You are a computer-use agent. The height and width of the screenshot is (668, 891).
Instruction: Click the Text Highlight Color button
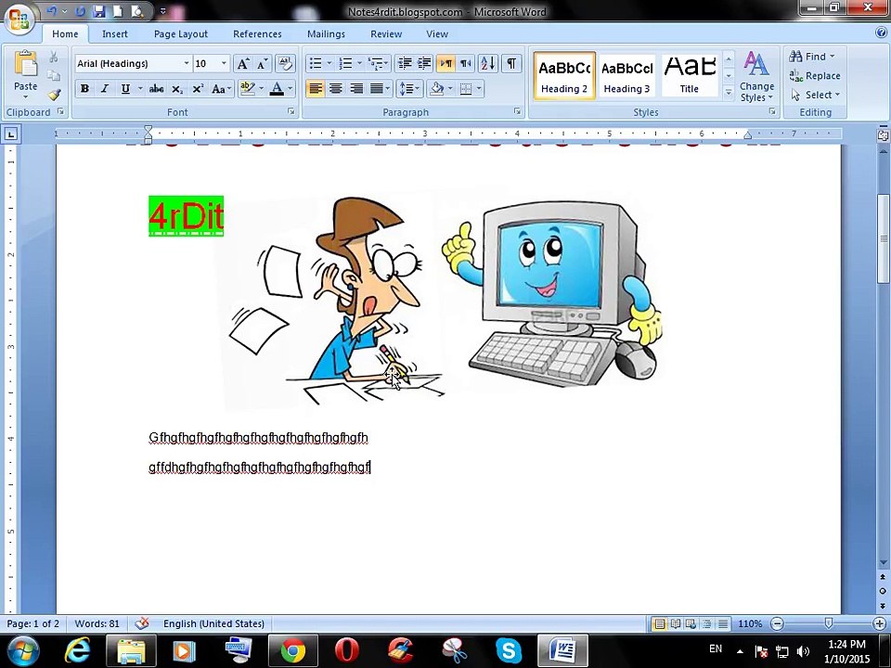247,89
